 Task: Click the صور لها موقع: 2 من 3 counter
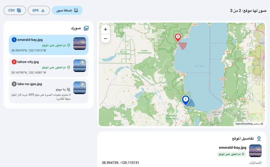click(248, 10)
